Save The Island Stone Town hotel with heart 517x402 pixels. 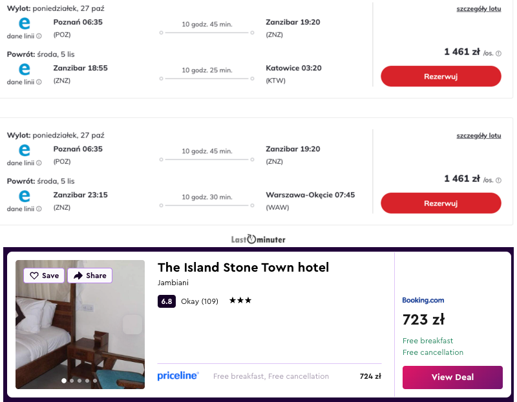coord(44,276)
